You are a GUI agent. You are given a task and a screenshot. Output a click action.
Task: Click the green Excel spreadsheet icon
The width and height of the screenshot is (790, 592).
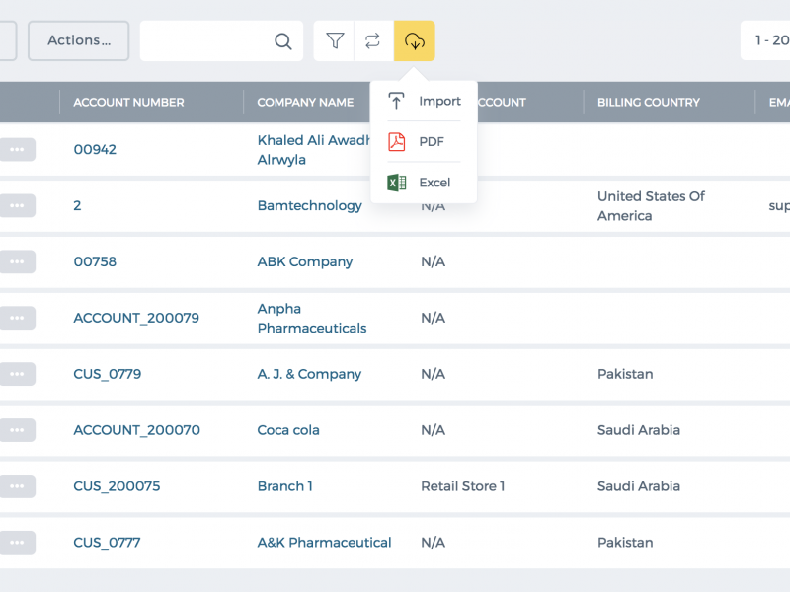397,183
